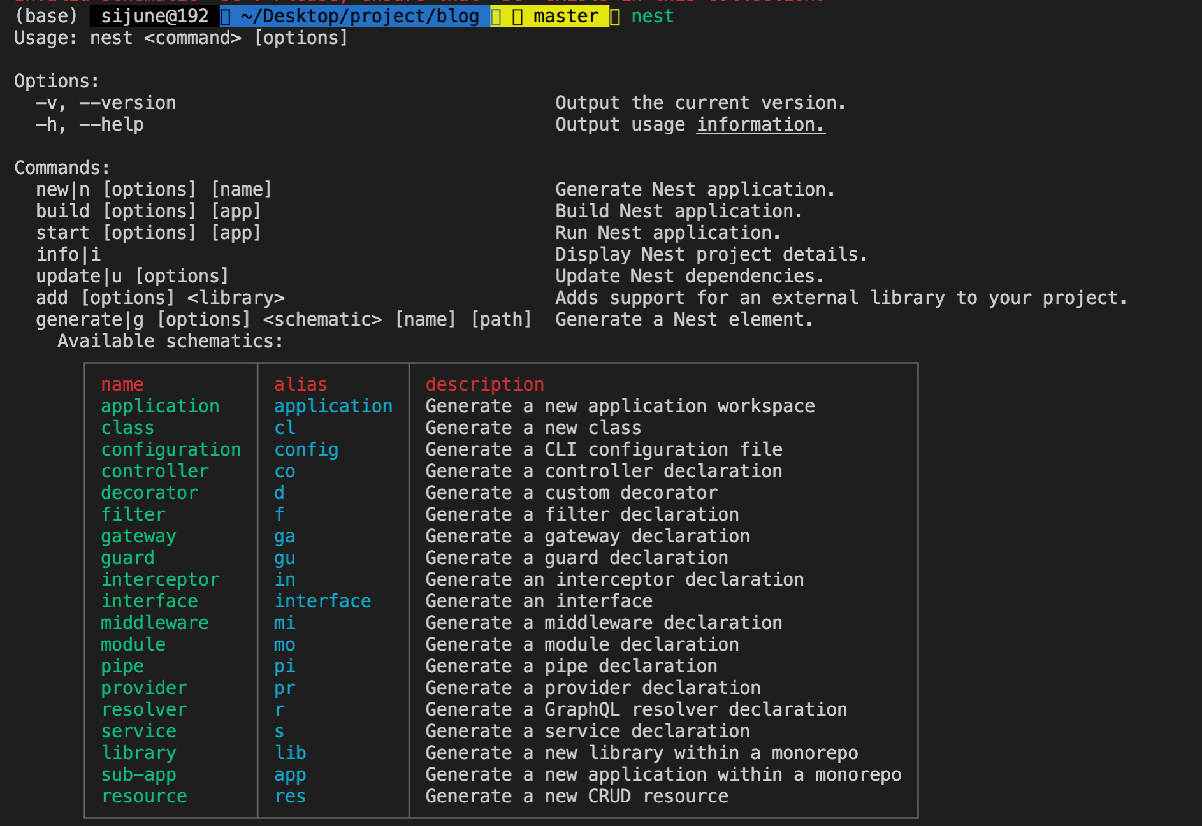Screen dimensions: 1202x826
Task: Click 'resolver' in the name column
Action: pos(144,709)
